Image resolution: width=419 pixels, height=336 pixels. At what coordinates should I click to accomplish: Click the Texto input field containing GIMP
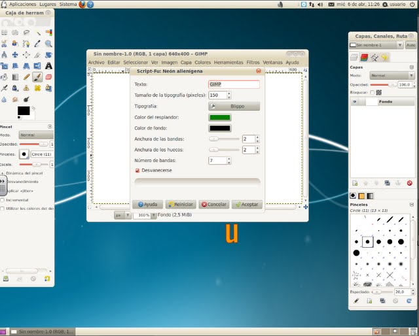click(234, 84)
